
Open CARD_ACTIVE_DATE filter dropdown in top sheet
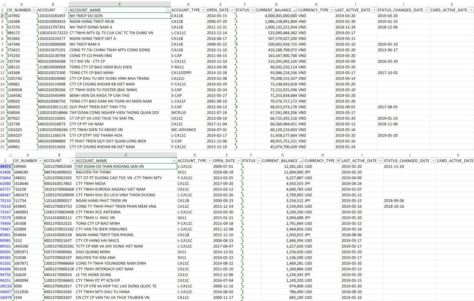coord(471,10)
